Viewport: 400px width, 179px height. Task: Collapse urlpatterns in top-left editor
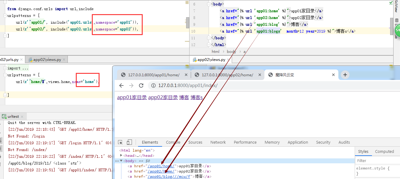(x=5, y=15)
